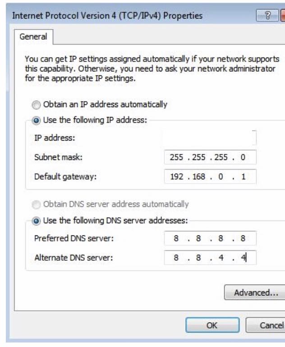The width and height of the screenshot is (285, 347).
Task: Click the help question mark button
Action: 269,16
